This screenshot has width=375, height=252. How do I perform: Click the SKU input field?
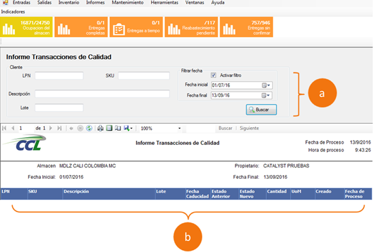coord(144,76)
